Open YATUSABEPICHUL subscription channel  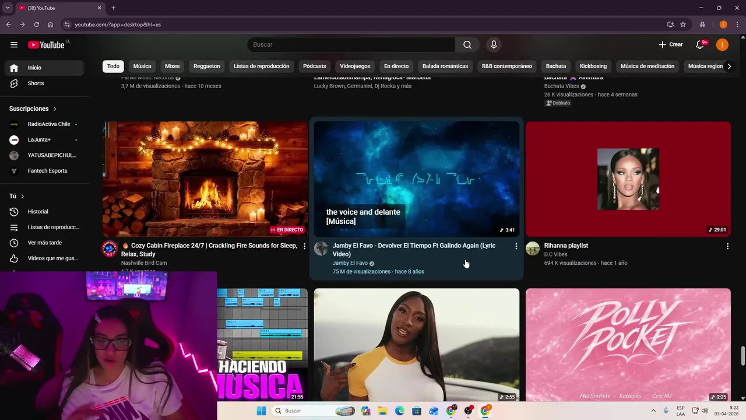click(44, 155)
